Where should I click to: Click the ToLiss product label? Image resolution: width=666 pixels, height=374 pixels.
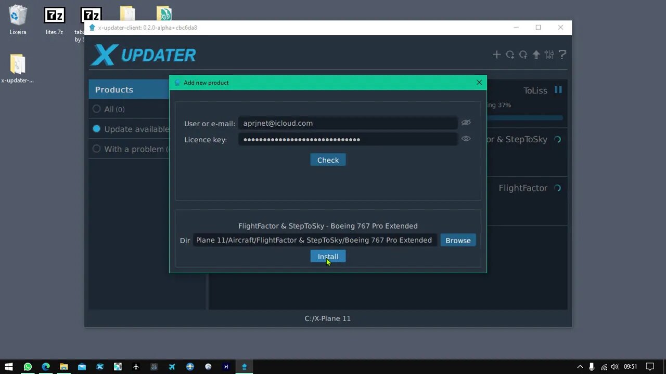[535, 90]
